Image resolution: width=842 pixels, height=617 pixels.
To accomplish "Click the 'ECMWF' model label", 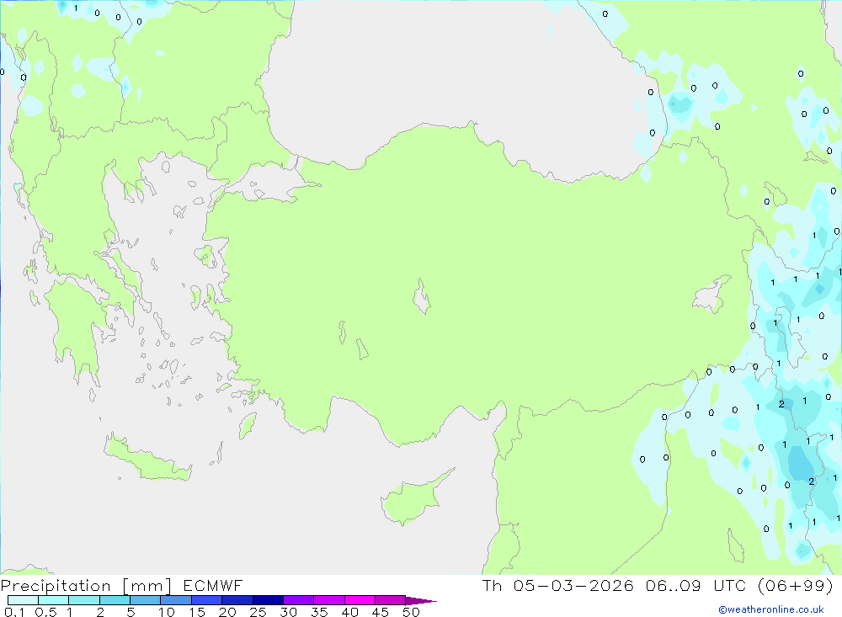I will pyautogui.click(x=213, y=586).
